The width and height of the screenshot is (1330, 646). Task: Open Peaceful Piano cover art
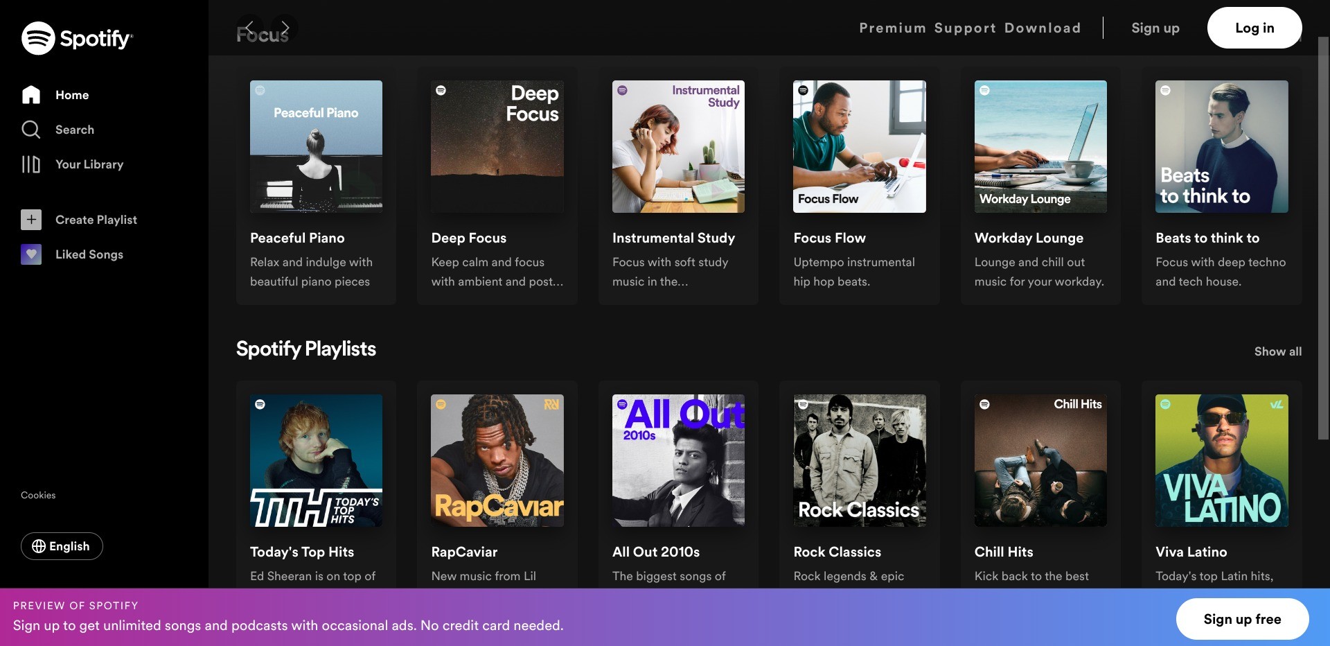[316, 146]
